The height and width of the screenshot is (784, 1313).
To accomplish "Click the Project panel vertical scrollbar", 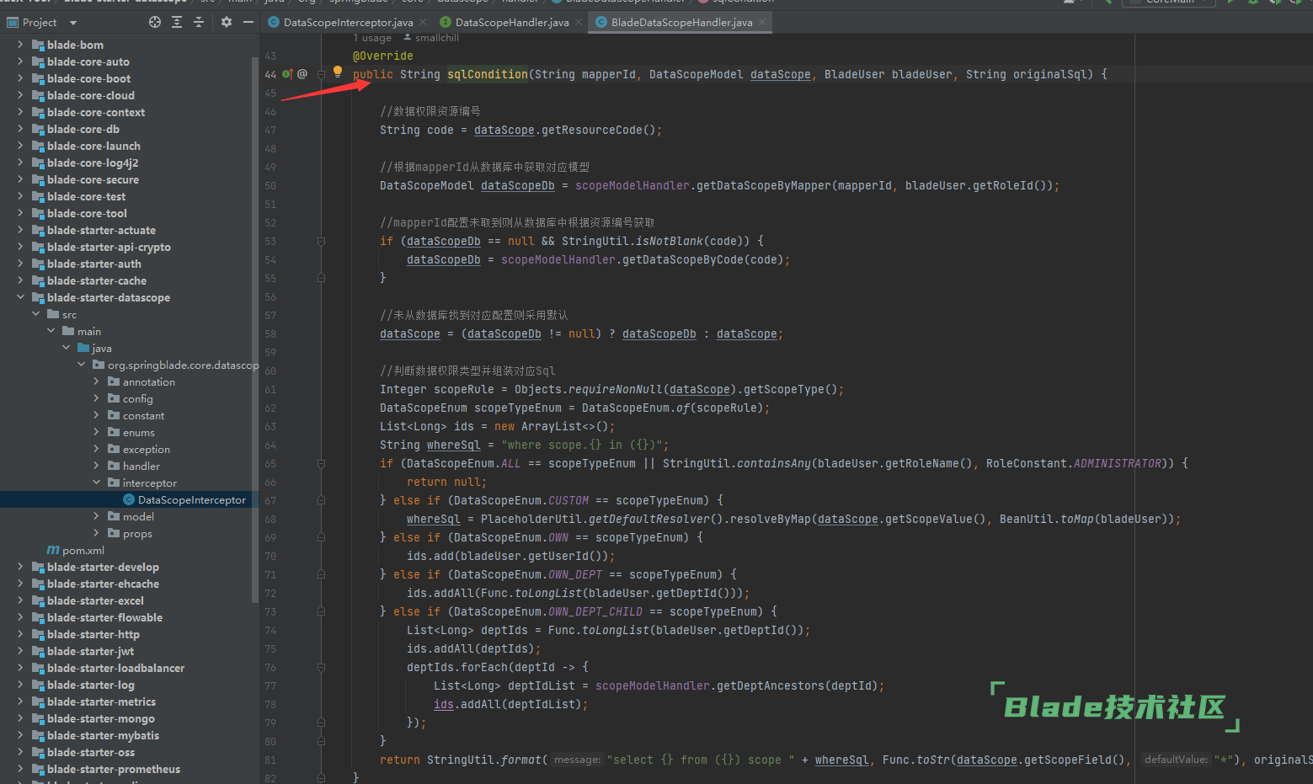I will pyautogui.click(x=255, y=328).
